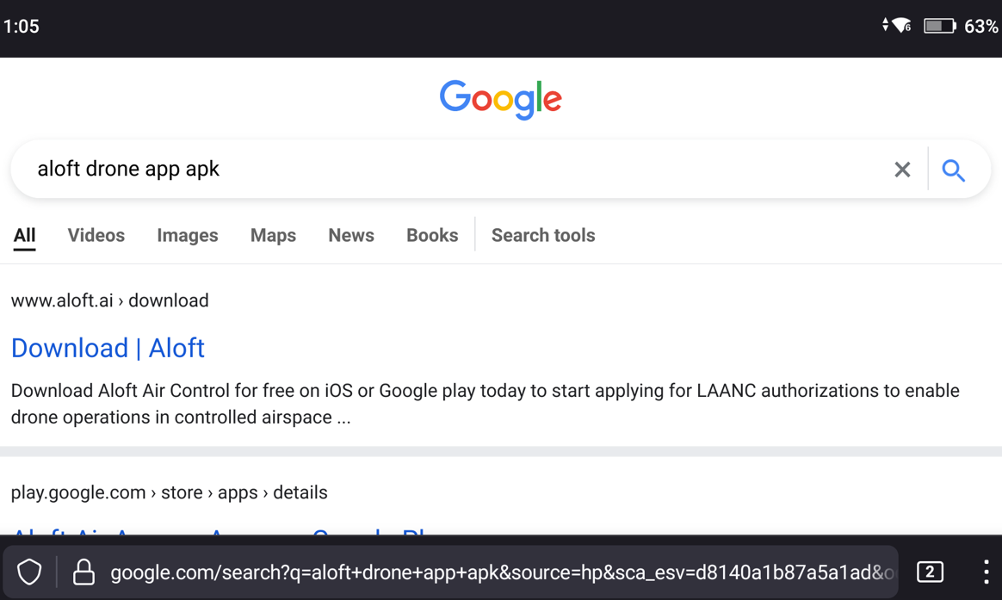1002x600 pixels.
Task: Open the tab counter showing 2
Action: [x=930, y=572]
